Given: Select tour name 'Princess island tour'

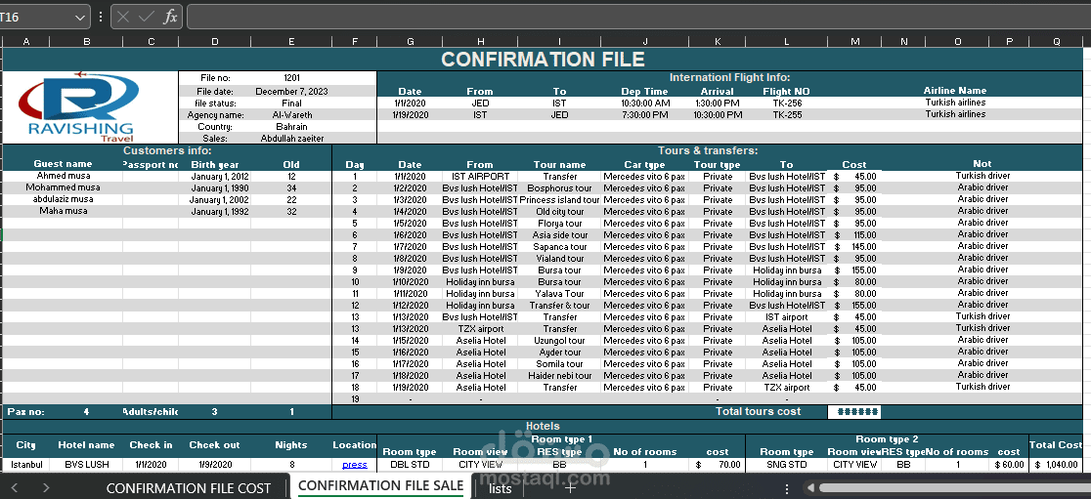Looking at the screenshot, I should click(x=559, y=199).
